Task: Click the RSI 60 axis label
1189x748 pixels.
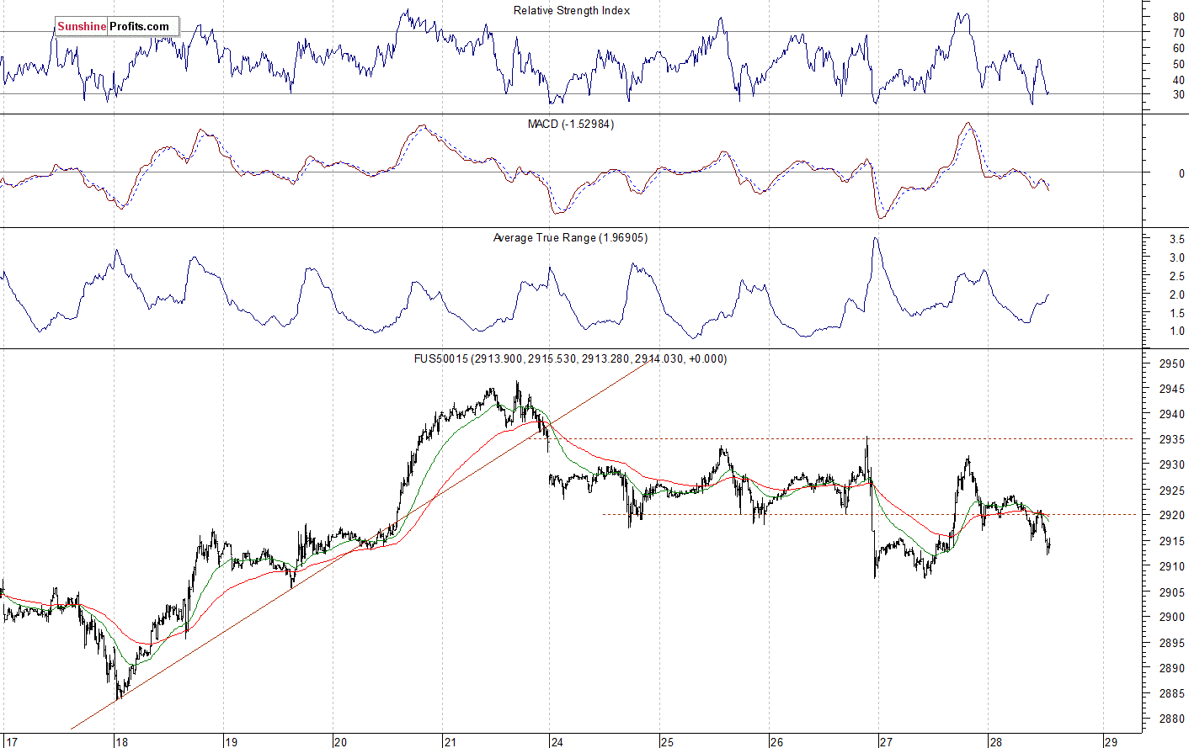Action: coord(1178,49)
